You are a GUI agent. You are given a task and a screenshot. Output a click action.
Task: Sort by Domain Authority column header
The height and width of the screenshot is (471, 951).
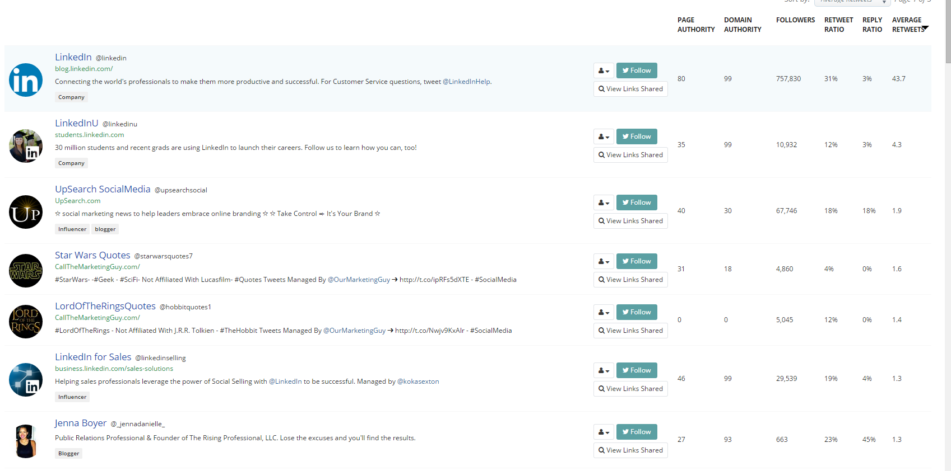click(x=743, y=25)
